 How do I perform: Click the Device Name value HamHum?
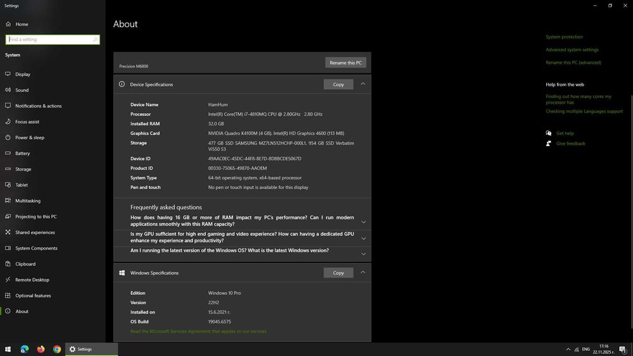tap(218, 104)
